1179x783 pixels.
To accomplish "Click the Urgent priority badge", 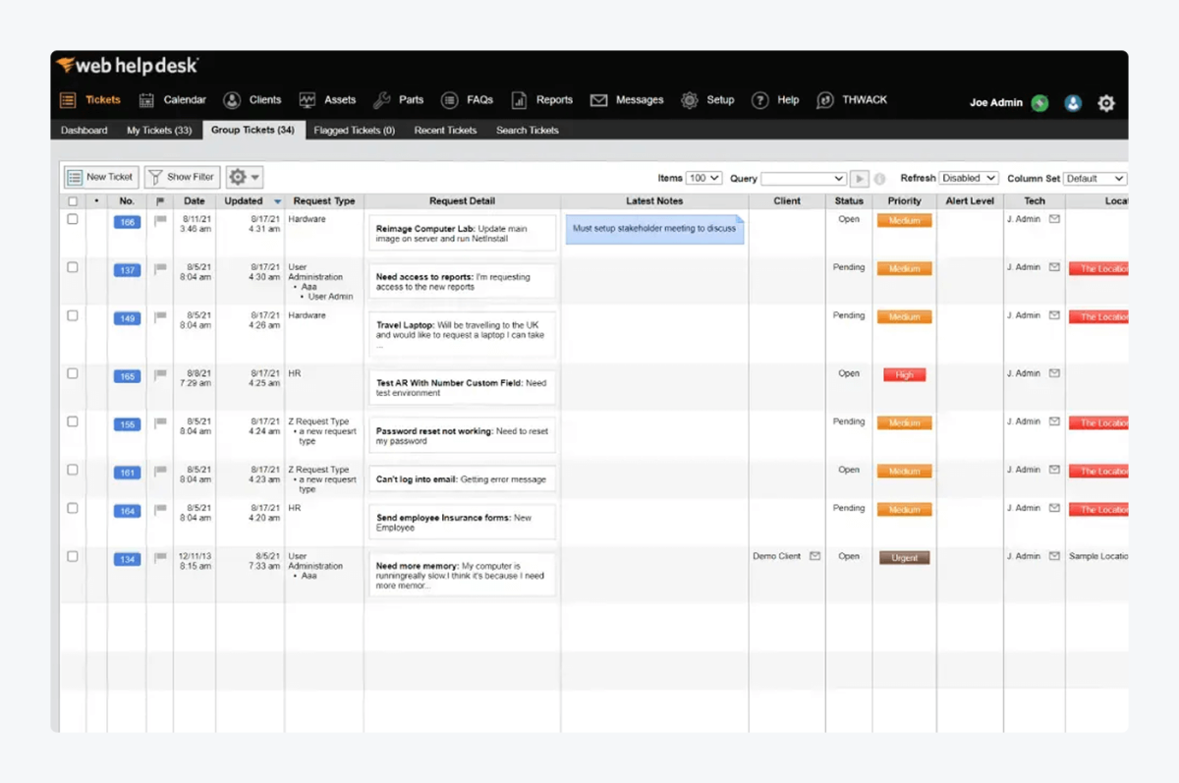I will (x=903, y=556).
